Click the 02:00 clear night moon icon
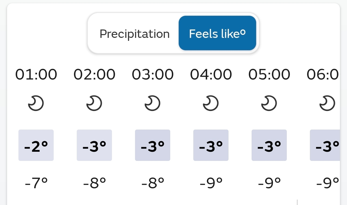347x205 pixels. pyautogui.click(x=94, y=103)
